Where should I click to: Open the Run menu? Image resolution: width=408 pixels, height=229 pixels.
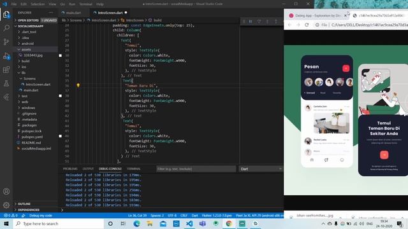72,4
